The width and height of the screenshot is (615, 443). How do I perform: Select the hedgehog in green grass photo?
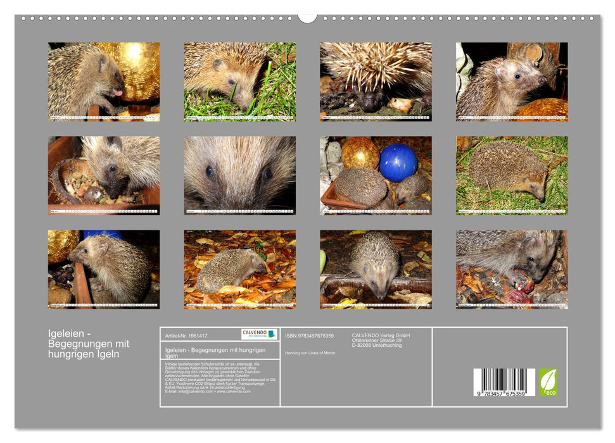coord(244,79)
